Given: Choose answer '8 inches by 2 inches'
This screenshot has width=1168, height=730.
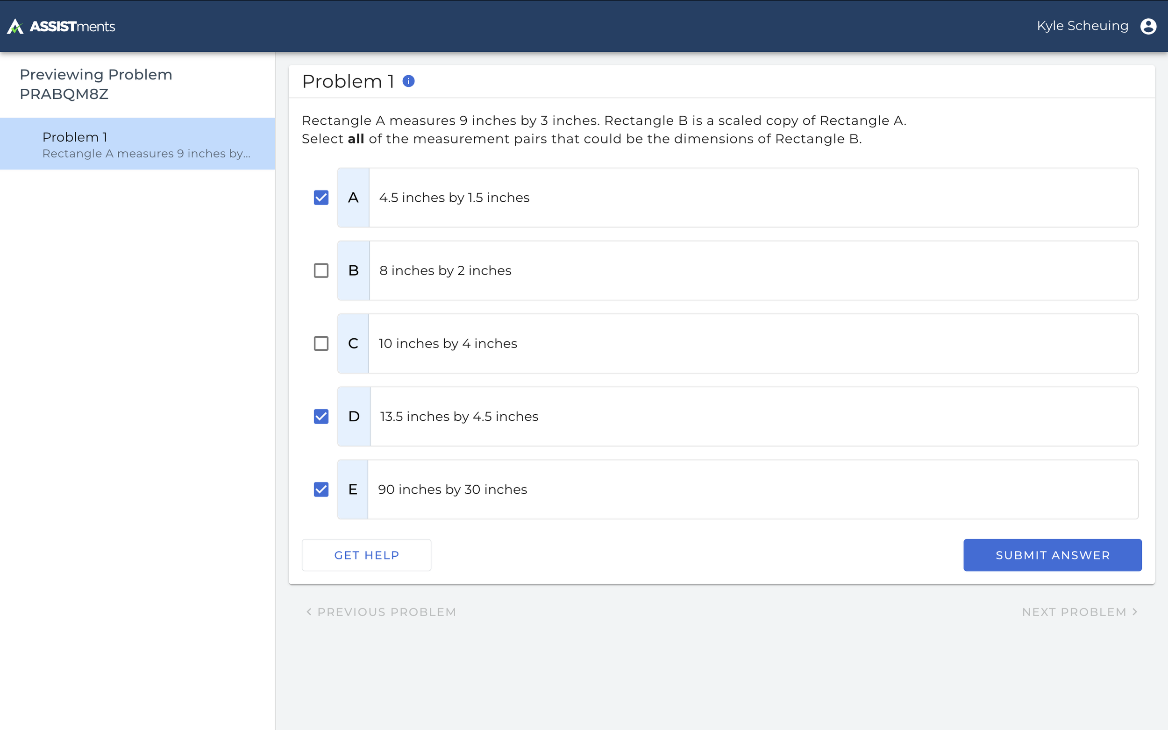Looking at the screenshot, I should coord(445,270).
